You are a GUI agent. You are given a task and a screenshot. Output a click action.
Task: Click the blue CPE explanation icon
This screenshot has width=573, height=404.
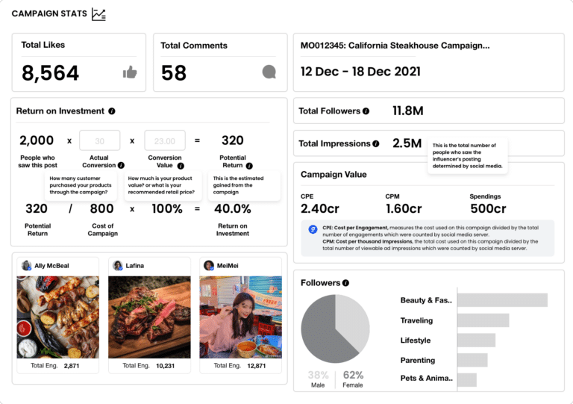click(313, 229)
